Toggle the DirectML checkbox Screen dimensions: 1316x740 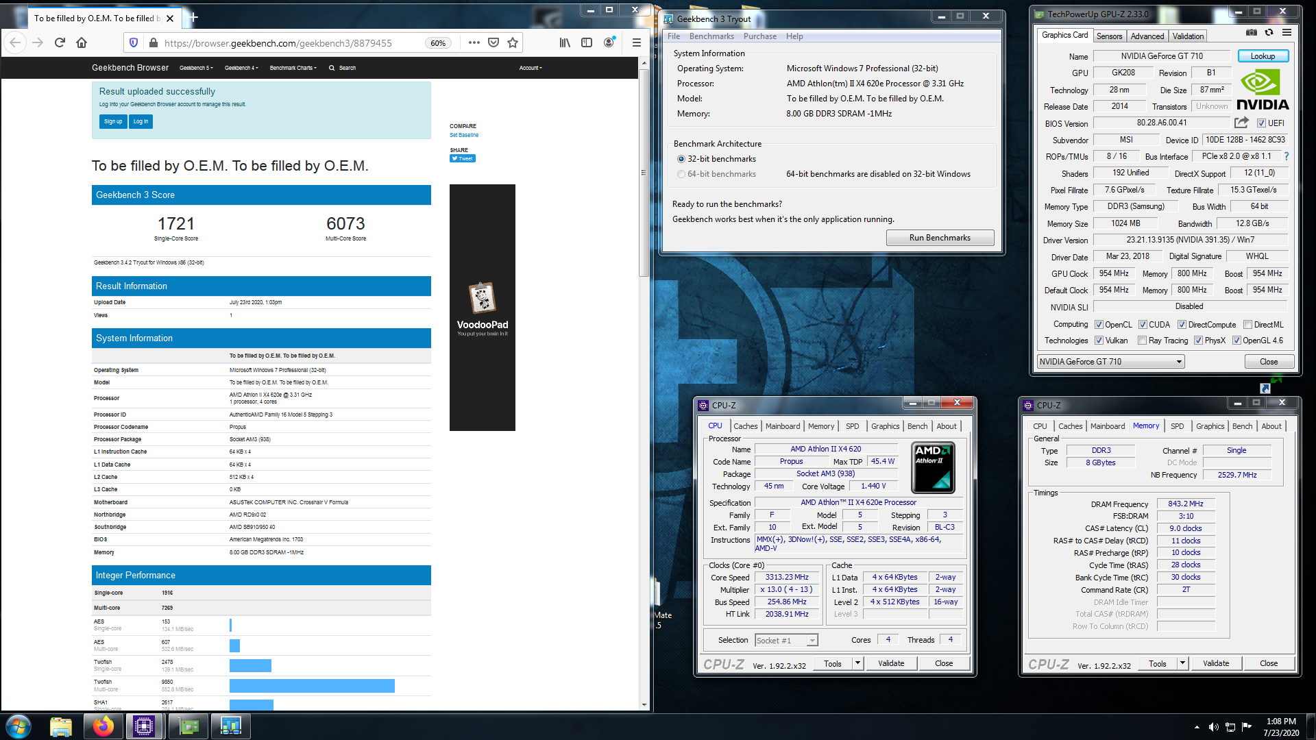pyautogui.click(x=1247, y=325)
